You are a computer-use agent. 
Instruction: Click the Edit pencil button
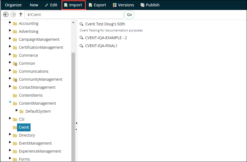51,5
